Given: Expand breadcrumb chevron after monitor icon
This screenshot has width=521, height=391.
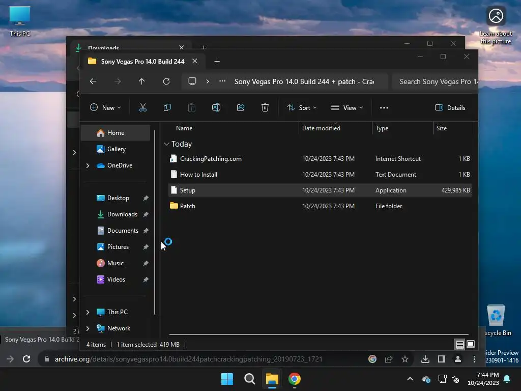Looking at the screenshot, I should click(x=208, y=81).
